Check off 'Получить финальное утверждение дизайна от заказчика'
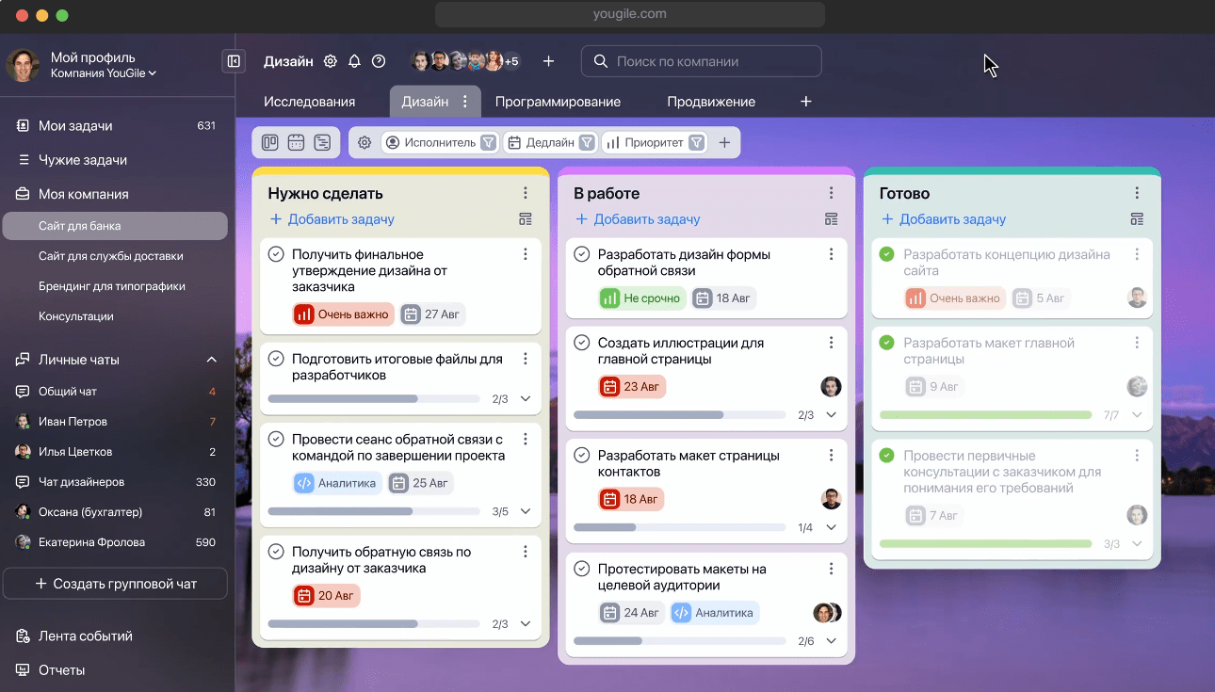This screenshot has width=1215, height=692. coord(276,252)
